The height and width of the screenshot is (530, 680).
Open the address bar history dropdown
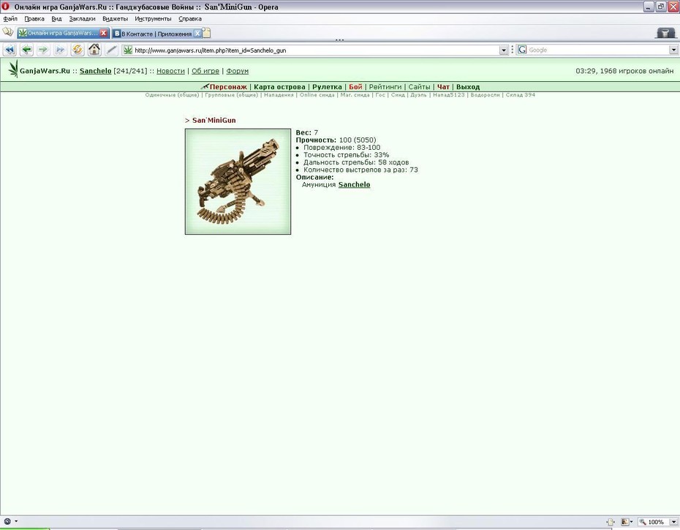tap(504, 50)
